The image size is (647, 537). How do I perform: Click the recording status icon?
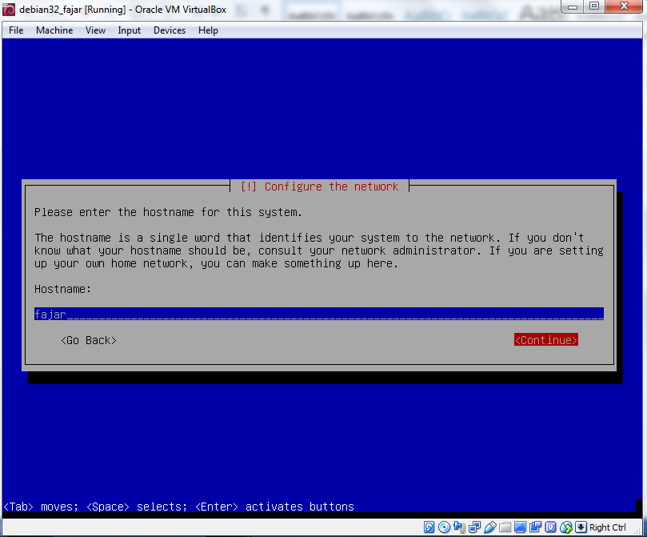point(535,527)
